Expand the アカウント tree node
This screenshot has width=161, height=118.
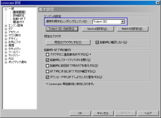6,32
